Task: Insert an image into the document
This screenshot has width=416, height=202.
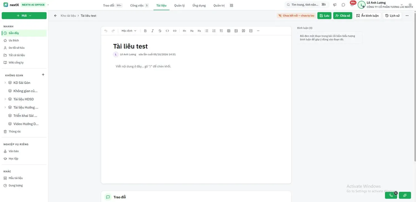Action: [236, 31]
